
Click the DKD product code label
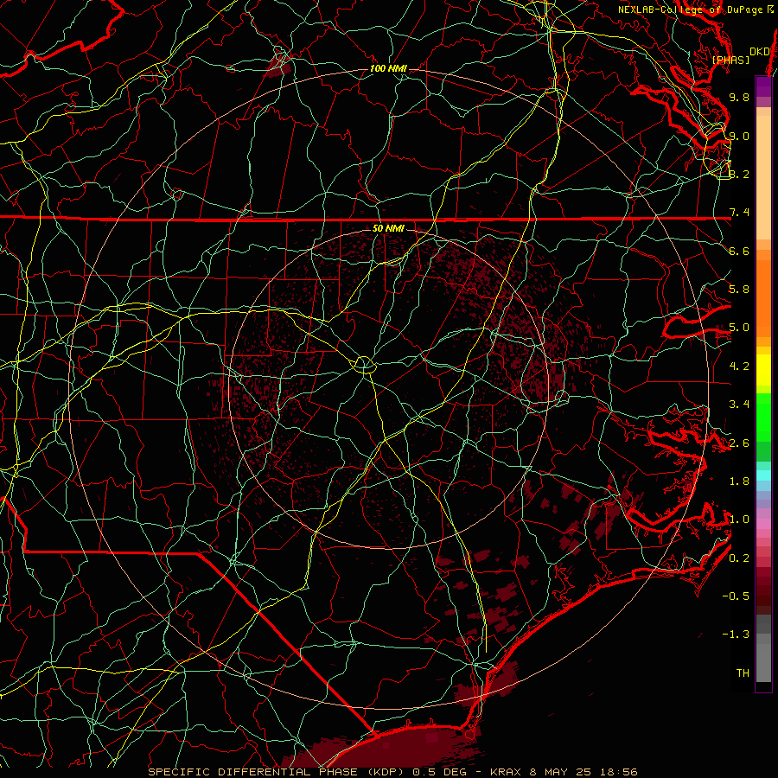[x=759, y=52]
